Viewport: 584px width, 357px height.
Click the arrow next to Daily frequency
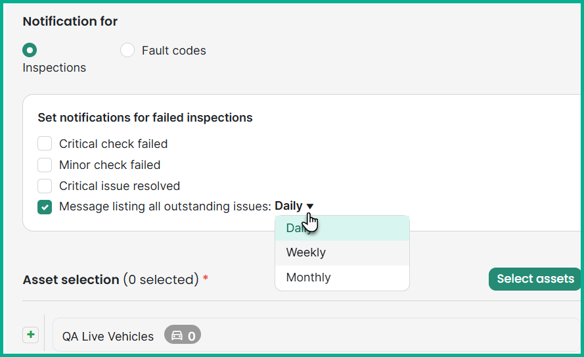pos(310,206)
